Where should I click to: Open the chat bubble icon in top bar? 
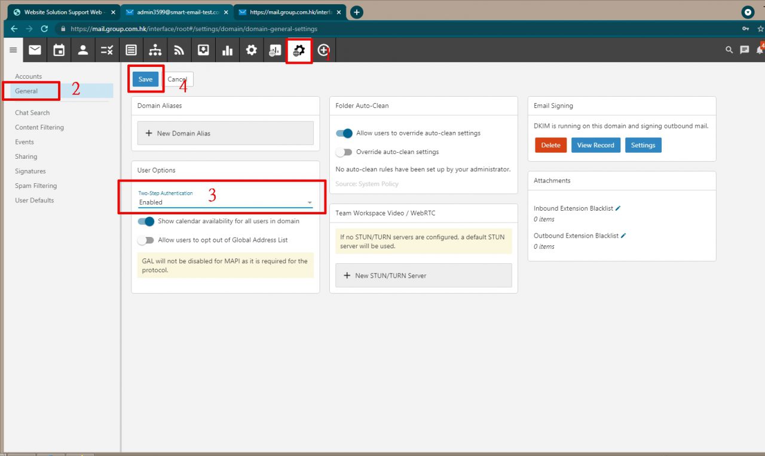744,50
